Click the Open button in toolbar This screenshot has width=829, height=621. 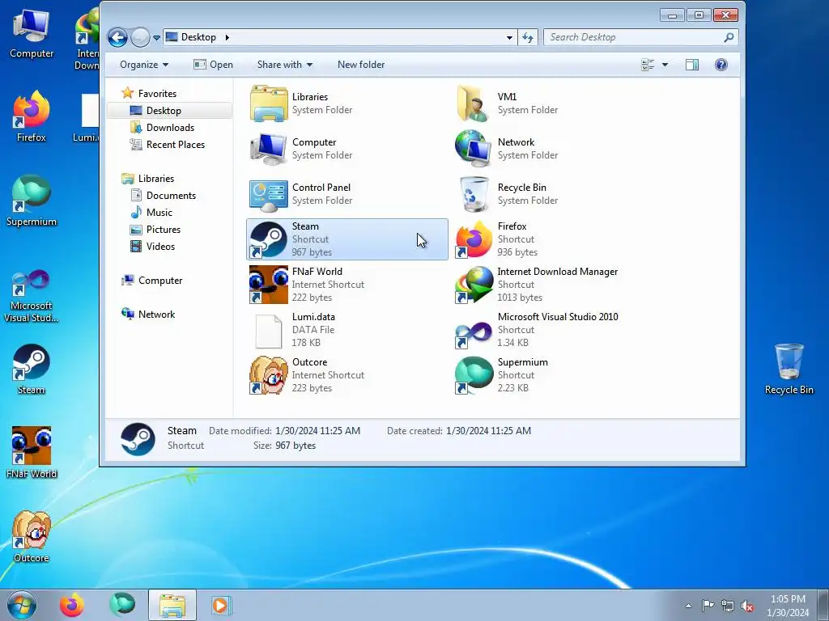coord(213,65)
